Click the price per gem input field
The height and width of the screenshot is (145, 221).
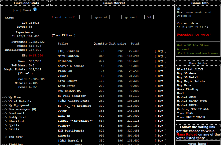coord(115,17)
